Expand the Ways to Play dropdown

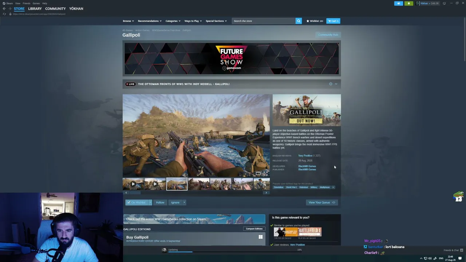pos(193,21)
